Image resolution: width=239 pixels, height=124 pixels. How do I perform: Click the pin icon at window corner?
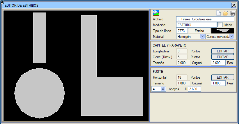(x=2, y=2)
